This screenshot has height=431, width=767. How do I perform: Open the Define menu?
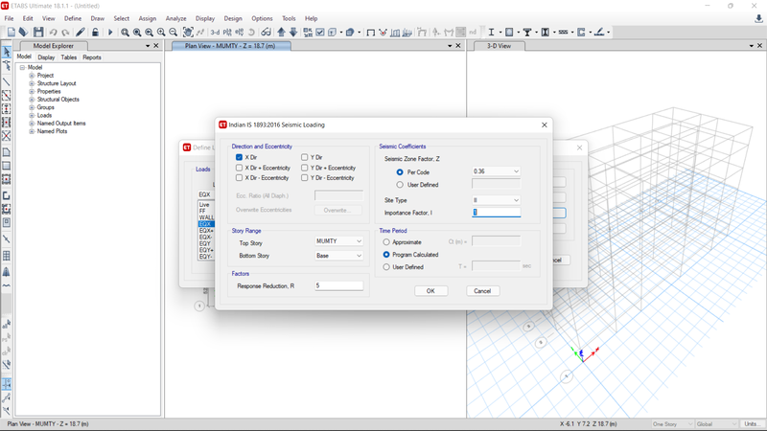(73, 18)
